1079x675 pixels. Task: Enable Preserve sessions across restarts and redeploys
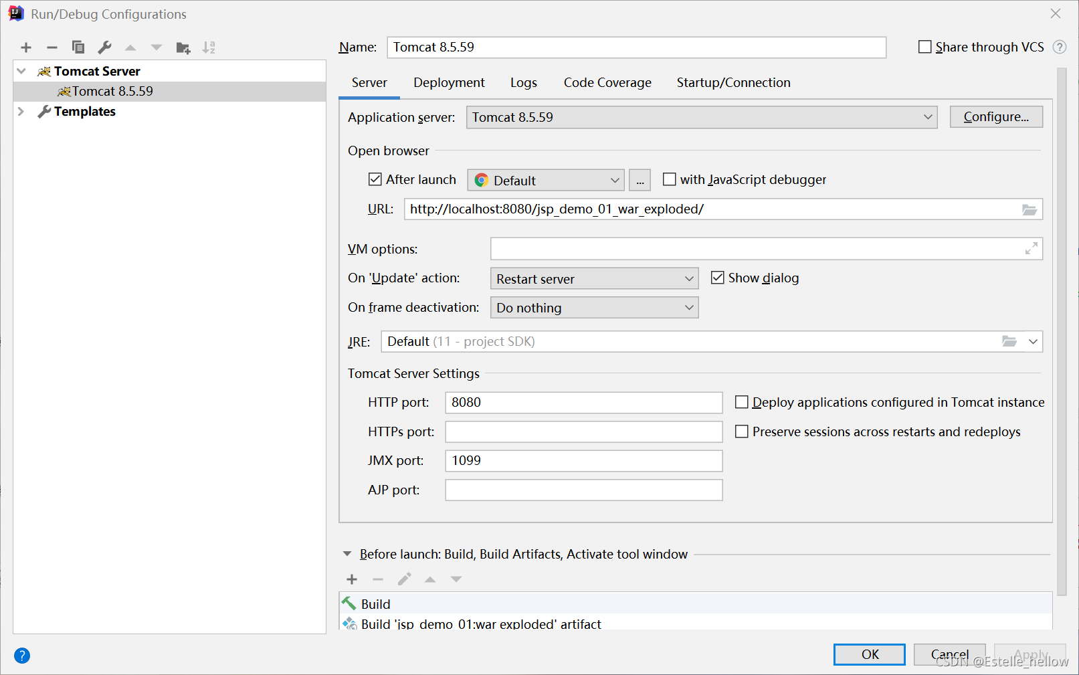tap(742, 431)
